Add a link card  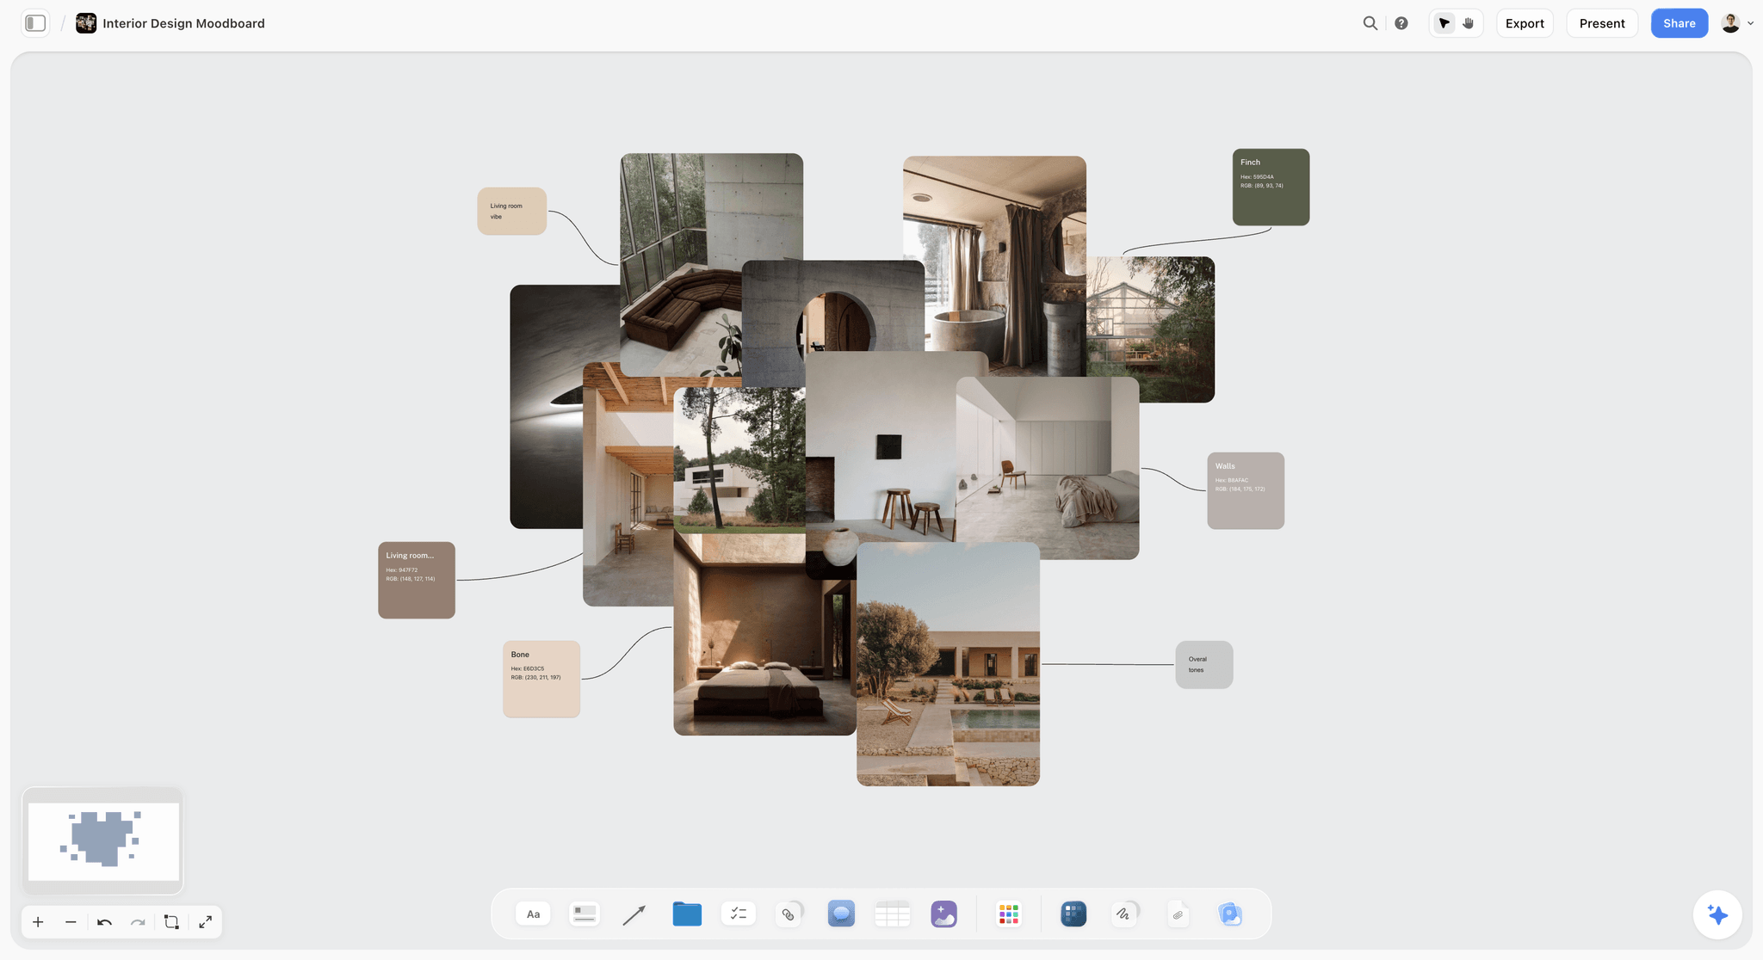coord(789,914)
